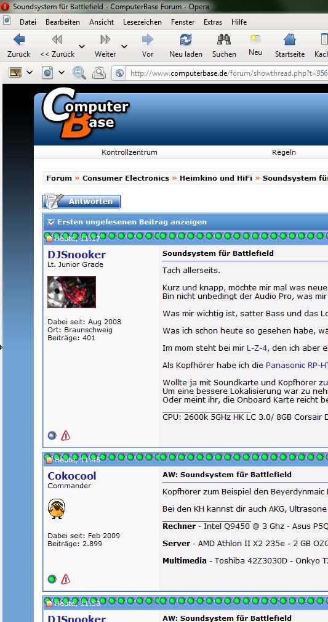Click the ComputerBase logo

(x=85, y=112)
